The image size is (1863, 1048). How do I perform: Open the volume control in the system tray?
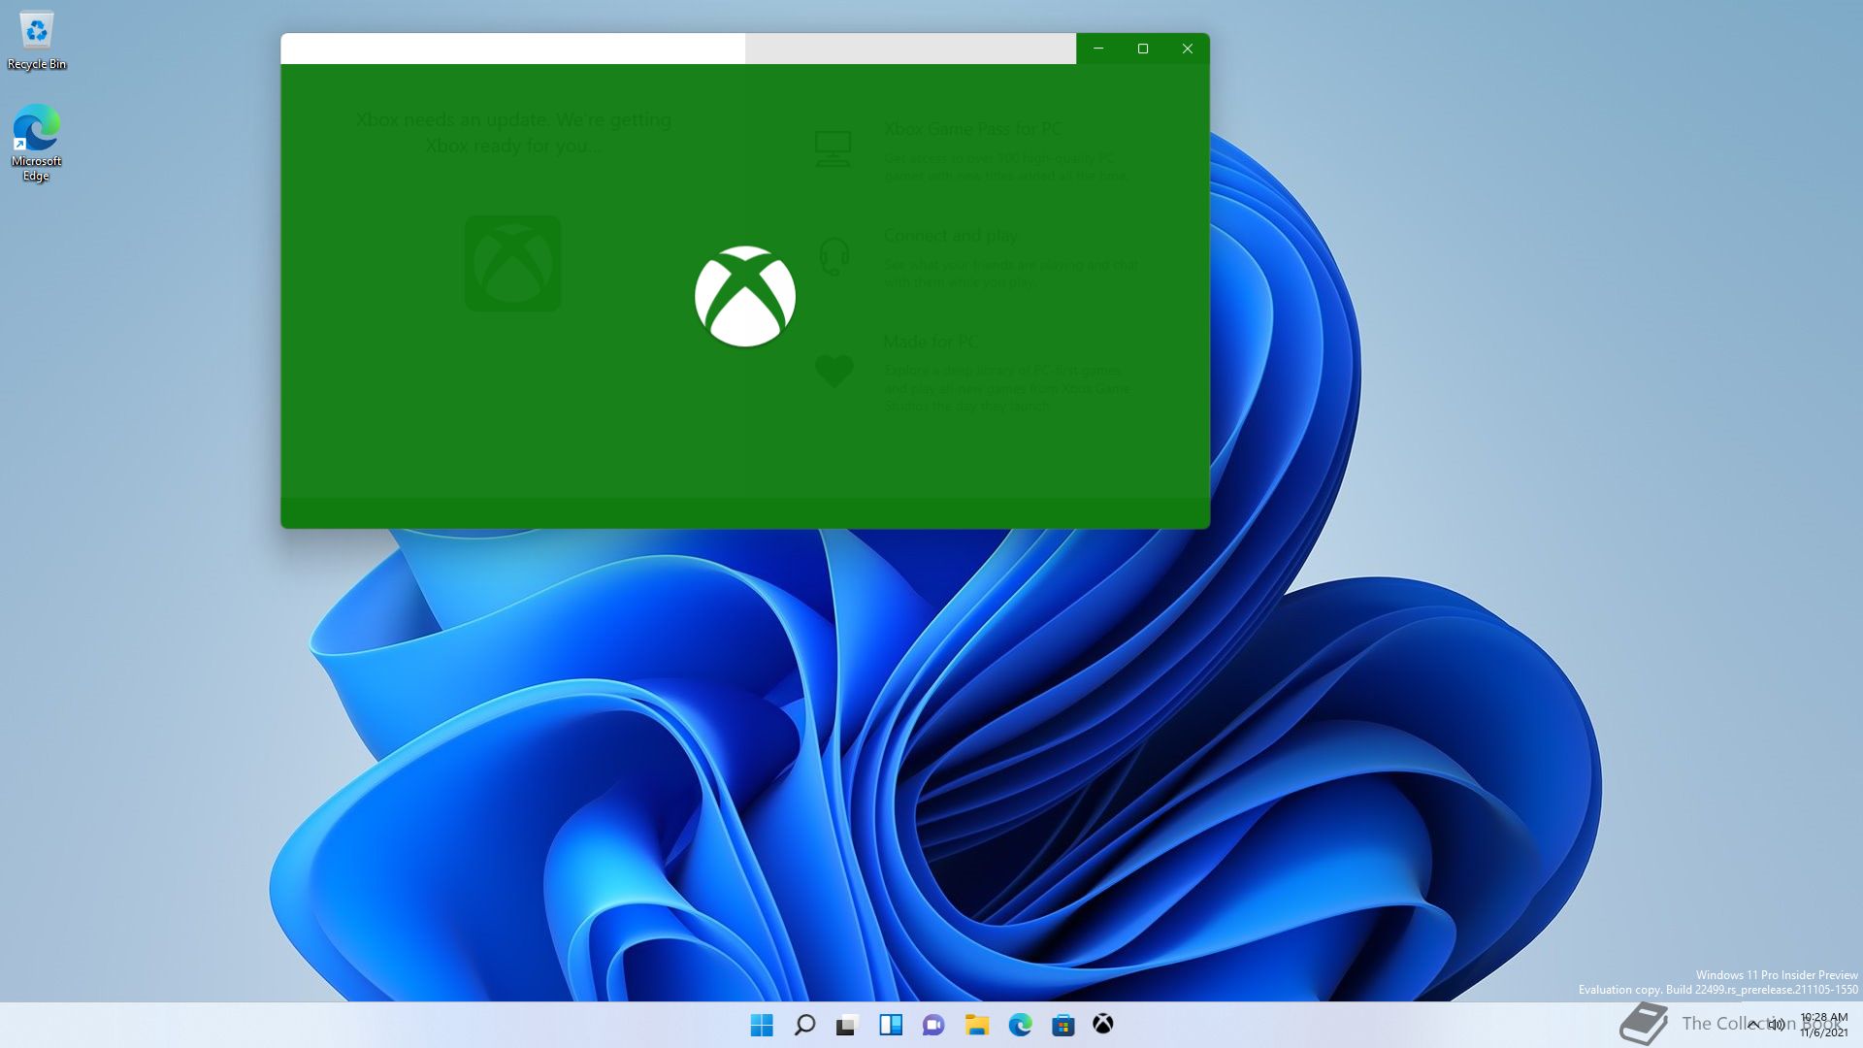1777,1025
